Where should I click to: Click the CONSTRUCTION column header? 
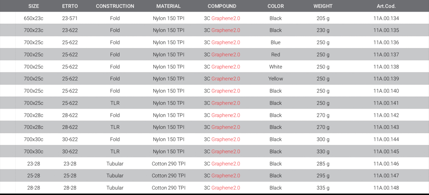pos(115,6)
